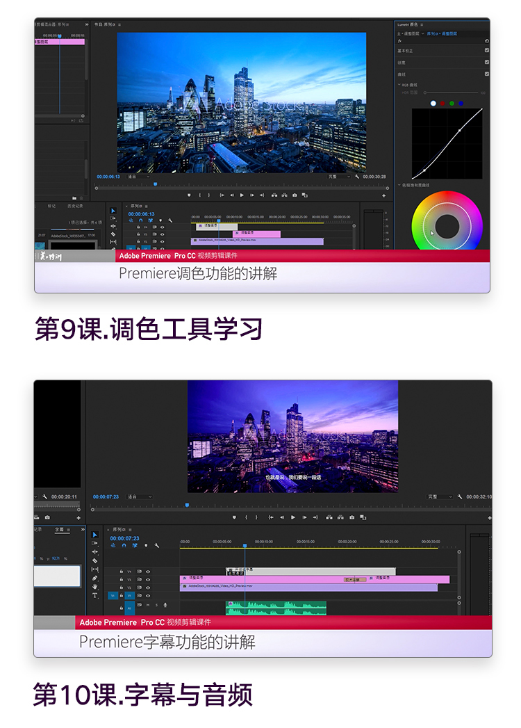Screen dimensions: 521x728
Task: Hide track V4 with eye in Lesson 9 timeline
Action: tap(162, 227)
